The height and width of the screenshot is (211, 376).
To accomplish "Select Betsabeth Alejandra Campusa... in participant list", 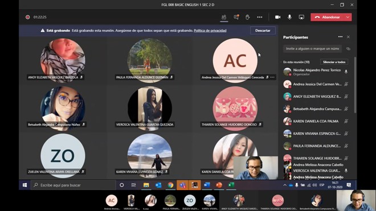I will pyautogui.click(x=316, y=109).
